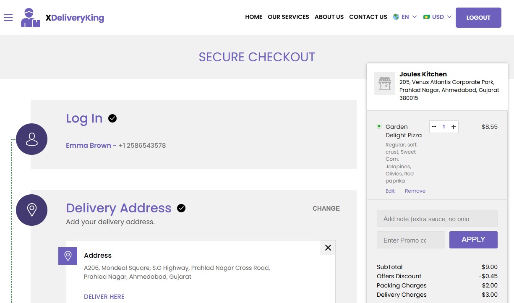Click the flag icon next to USD
This screenshot has width=514, height=303.
[427, 17]
